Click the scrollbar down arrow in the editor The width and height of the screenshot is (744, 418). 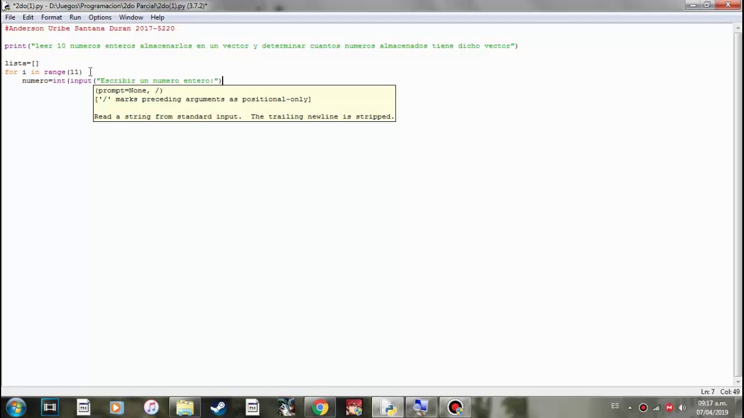point(739,381)
